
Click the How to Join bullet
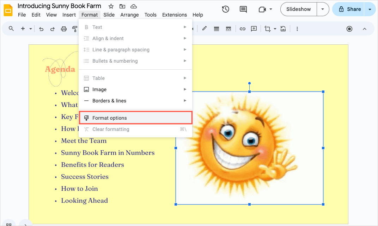(x=80, y=189)
